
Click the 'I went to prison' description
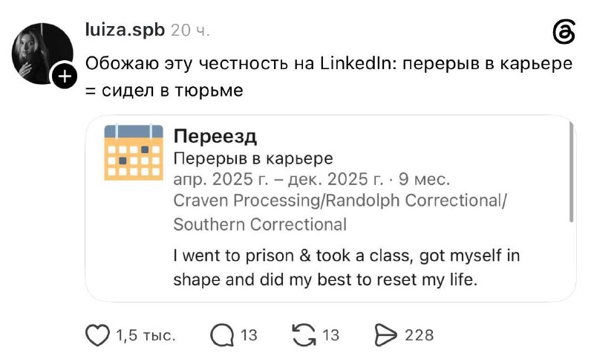point(347,268)
